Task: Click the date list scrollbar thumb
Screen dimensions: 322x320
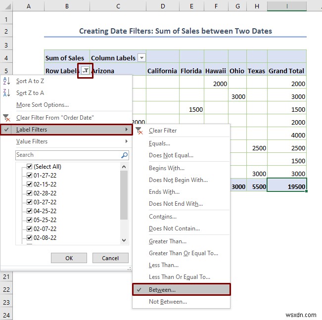Action: coord(124,195)
